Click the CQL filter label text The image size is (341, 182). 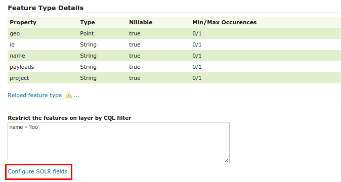coord(69,118)
